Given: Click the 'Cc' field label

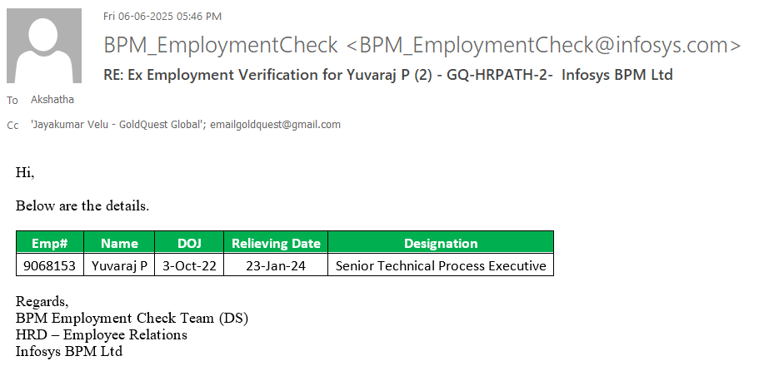Looking at the screenshot, I should tap(12, 126).
